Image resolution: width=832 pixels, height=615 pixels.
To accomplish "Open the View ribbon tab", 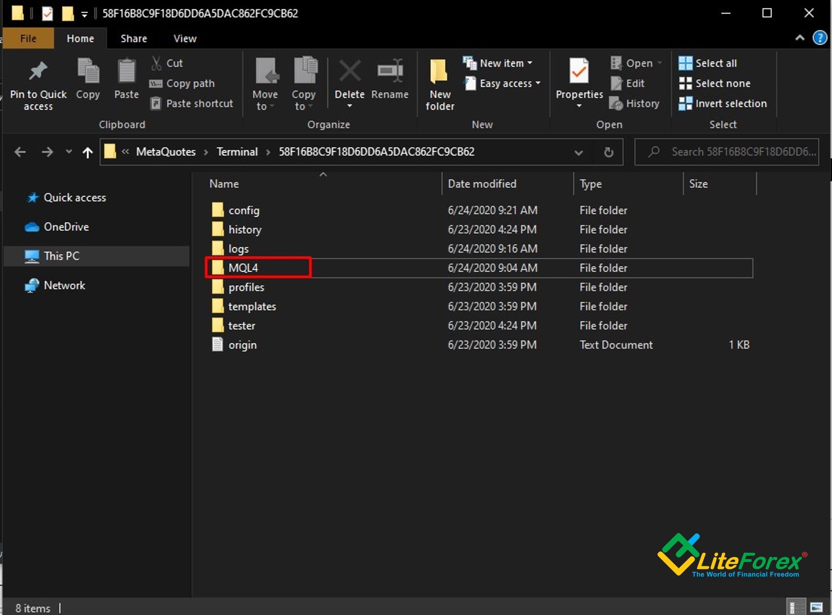I will pyautogui.click(x=185, y=38).
